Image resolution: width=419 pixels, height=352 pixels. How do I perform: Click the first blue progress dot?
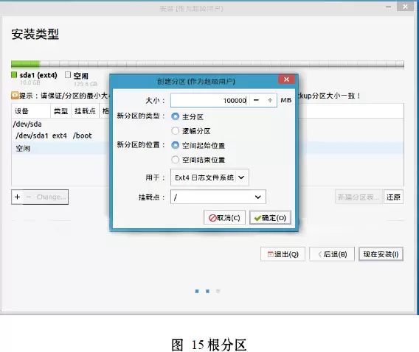[x=197, y=291]
